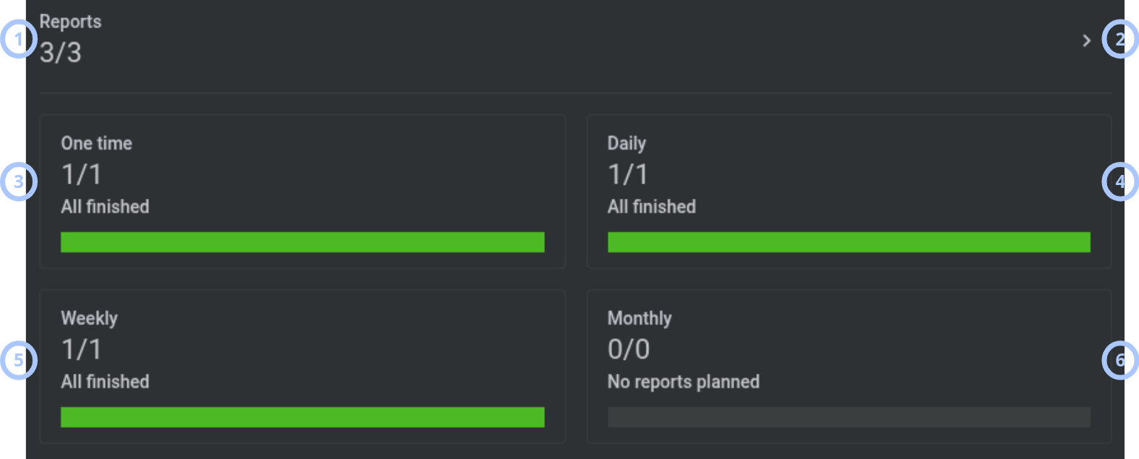
Task: Click callout marker number 5
Action: [x=18, y=360]
